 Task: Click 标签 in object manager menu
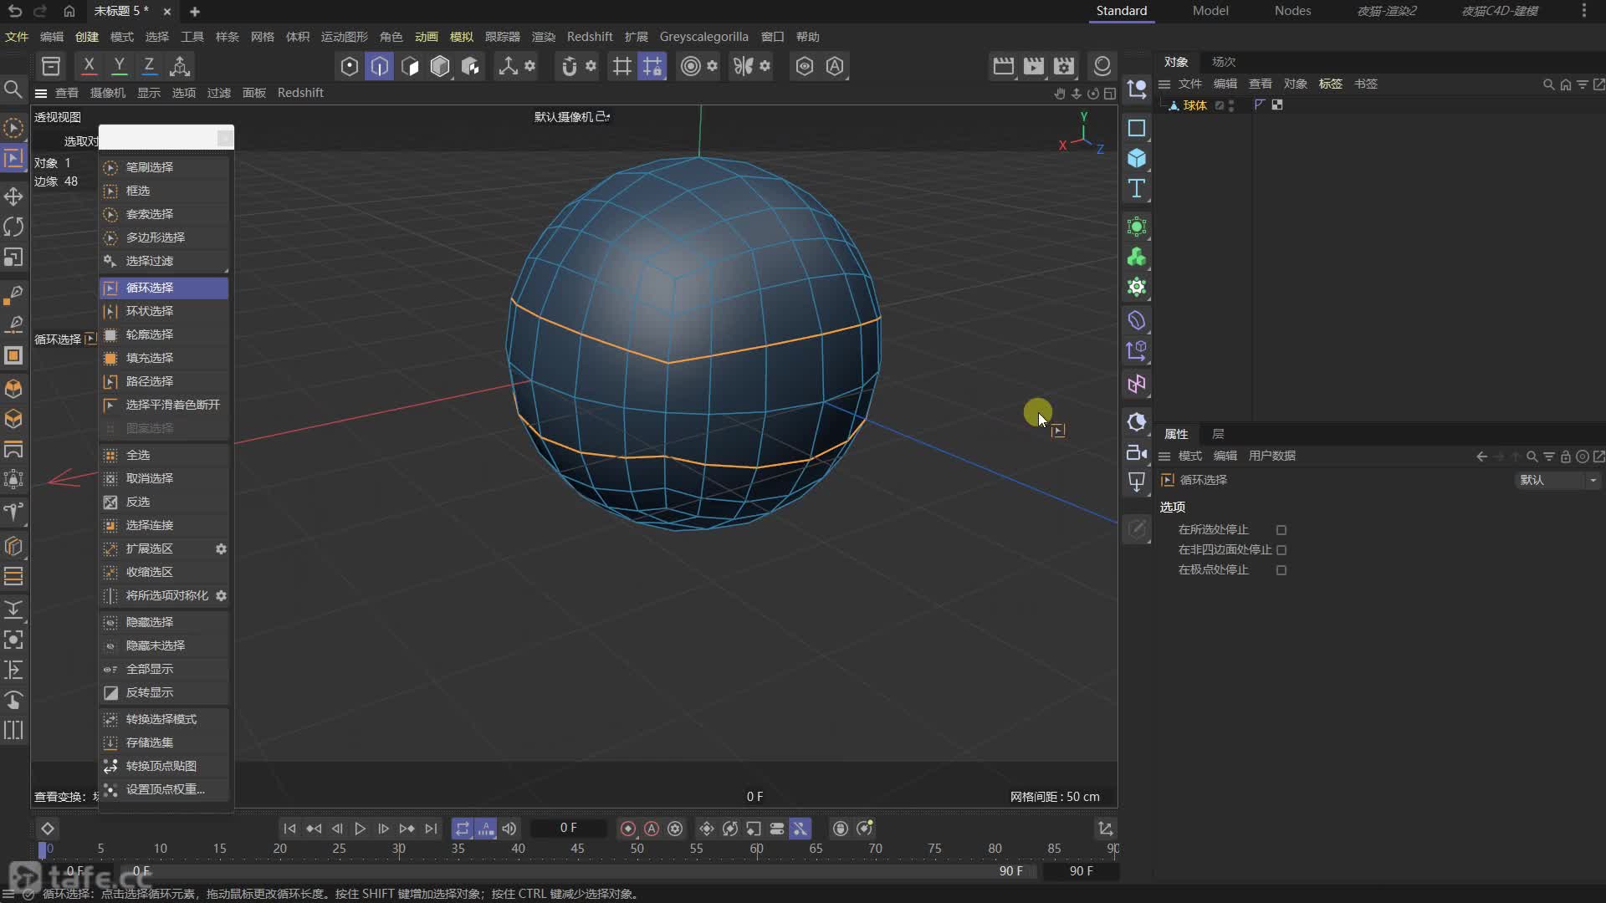pyautogui.click(x=1330, y=84)
